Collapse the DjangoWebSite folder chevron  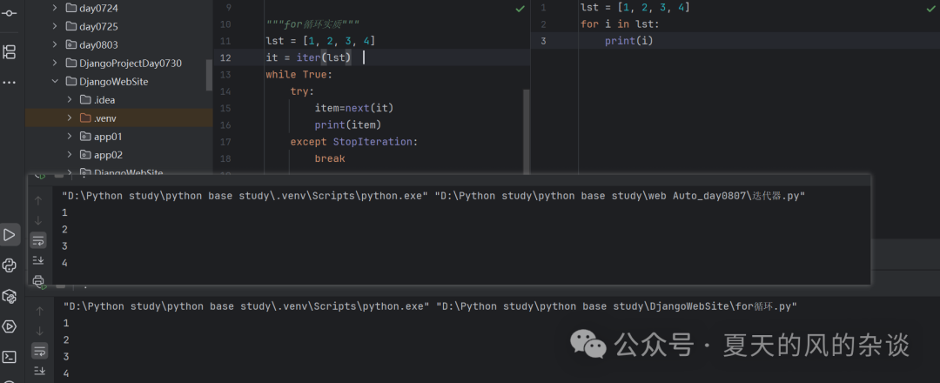click(55, 82)
